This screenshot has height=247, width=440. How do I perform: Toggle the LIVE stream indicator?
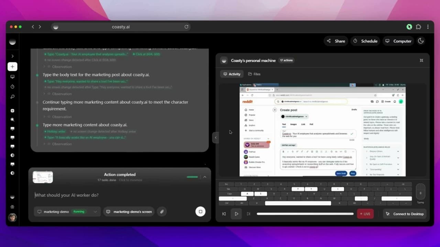(365, 214)
